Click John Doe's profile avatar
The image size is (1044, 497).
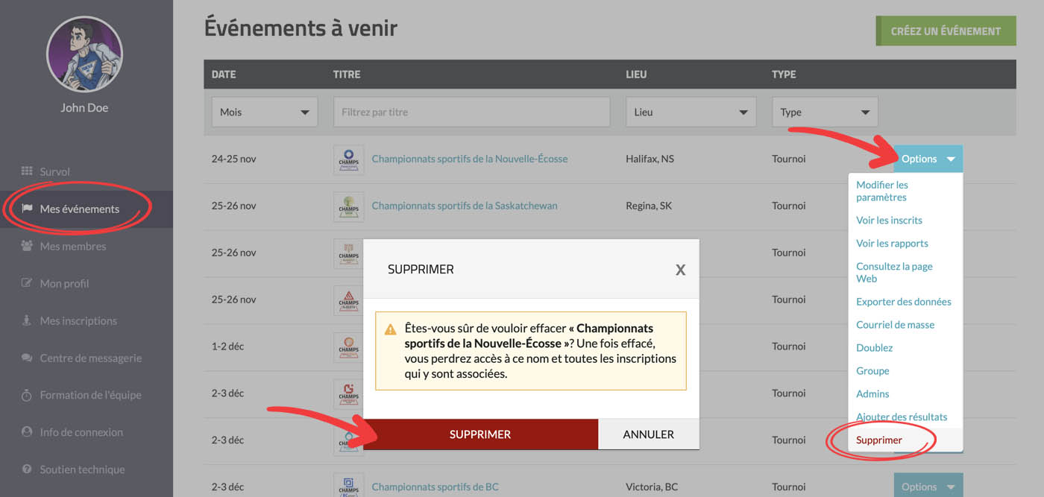(x=84, y=54)
